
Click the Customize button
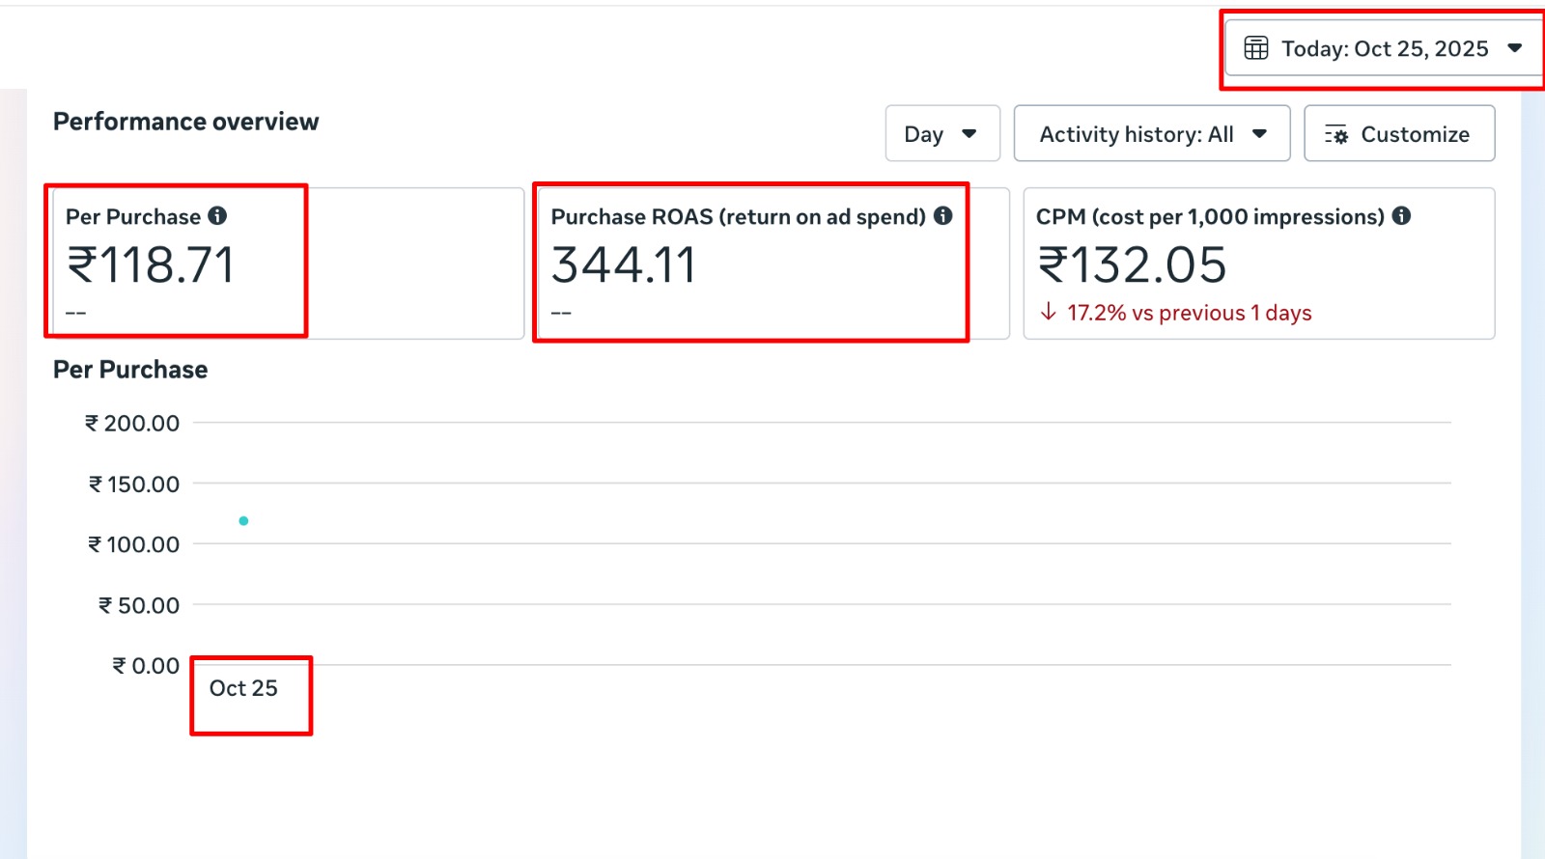tap(1399, 134)
